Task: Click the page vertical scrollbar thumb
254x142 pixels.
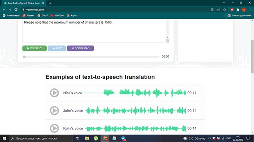Action: tap(252, 56)
